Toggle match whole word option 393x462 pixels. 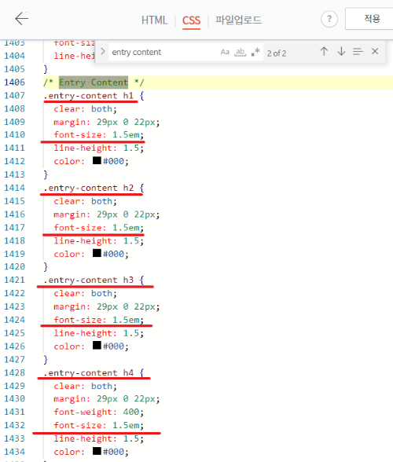(240, 52)
